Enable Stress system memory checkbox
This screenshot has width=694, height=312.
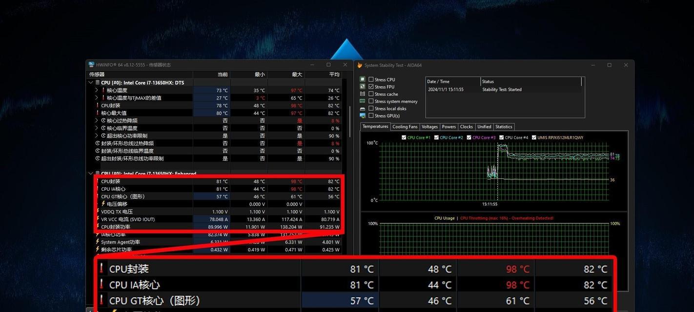371,101
